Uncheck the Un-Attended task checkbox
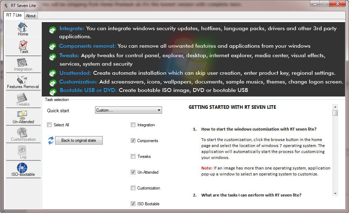 tap(133, 172)
